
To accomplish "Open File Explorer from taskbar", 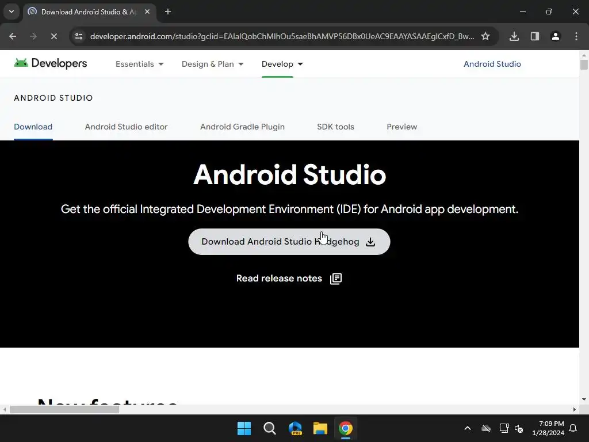I will (320, 428).
